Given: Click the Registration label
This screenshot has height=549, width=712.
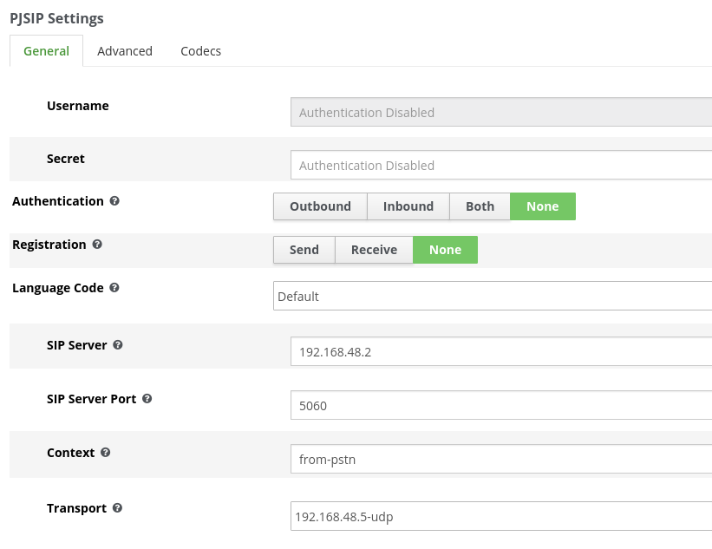Looking at the screenshot, I should click(x=49, y=245).
